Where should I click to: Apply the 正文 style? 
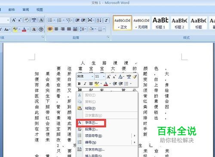point(122,23)
